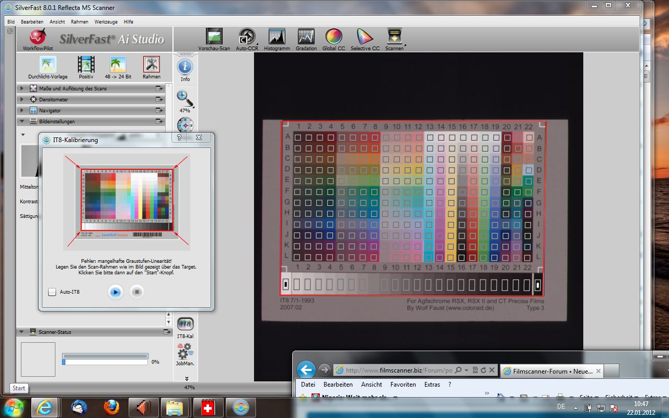The width and height of the screenshot is (669, 418).
Task: Open Global CC color correction
Action: click(x=333, y=37)
